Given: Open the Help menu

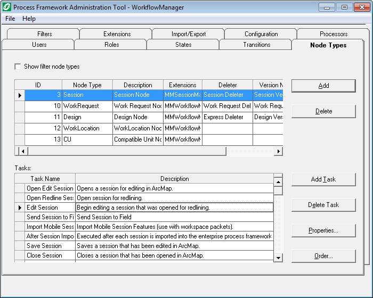Looking at the screenshot, I should pyautogui.click(x=29, y=19).
